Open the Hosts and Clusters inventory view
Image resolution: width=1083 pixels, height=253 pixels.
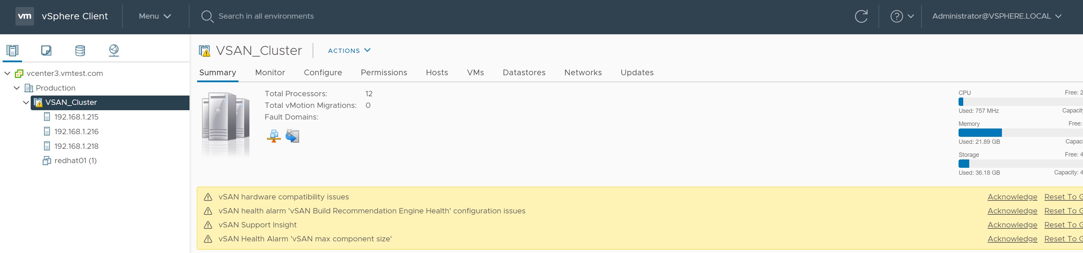13,51
